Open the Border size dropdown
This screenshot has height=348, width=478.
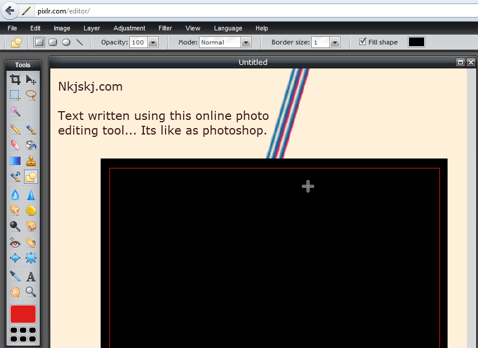click(335, 42)
